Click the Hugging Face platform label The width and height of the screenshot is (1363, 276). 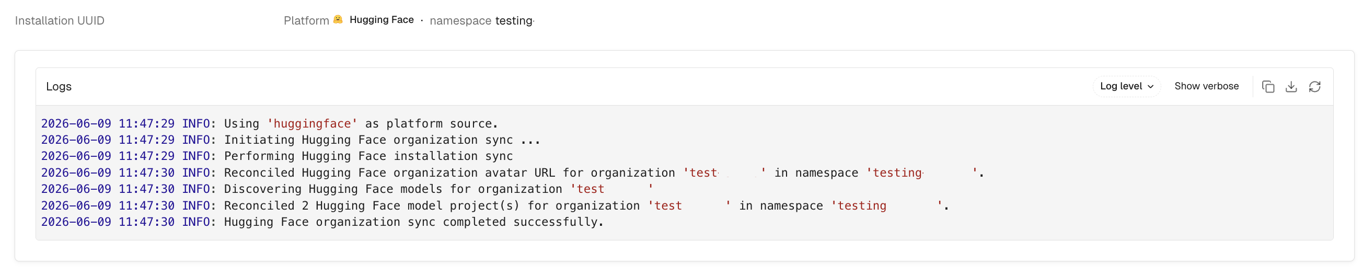point(382,19)
